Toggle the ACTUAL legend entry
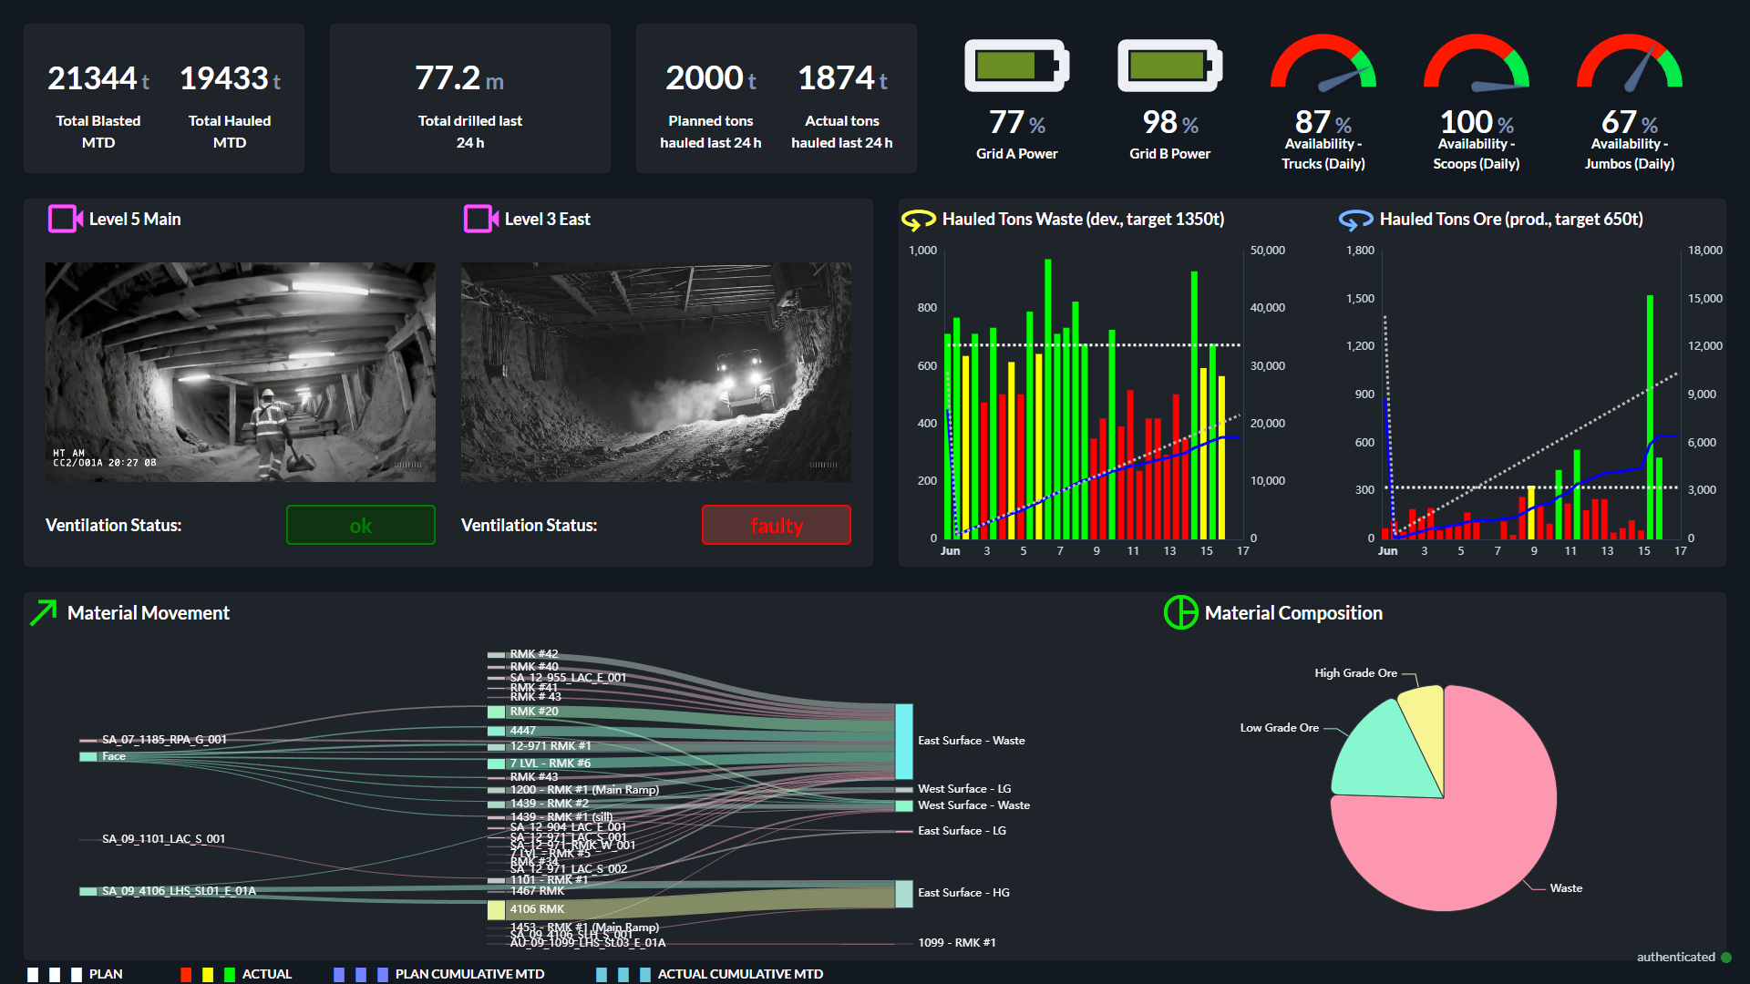The width and height of the screenshot is (1750, 984). (236, 974)
